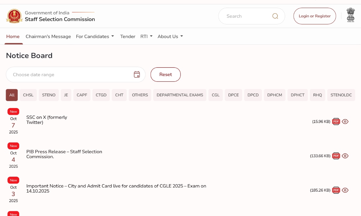View PIB Press Release using eye icon
The image size is (361, 216).
point(345,156)
